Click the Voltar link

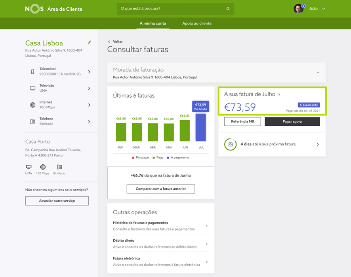click(x=118, y=42)
